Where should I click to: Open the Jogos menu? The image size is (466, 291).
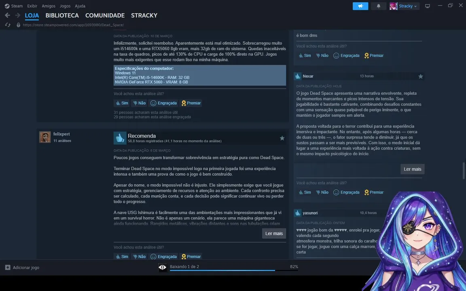pyautogui.click(x=65, y=6)
